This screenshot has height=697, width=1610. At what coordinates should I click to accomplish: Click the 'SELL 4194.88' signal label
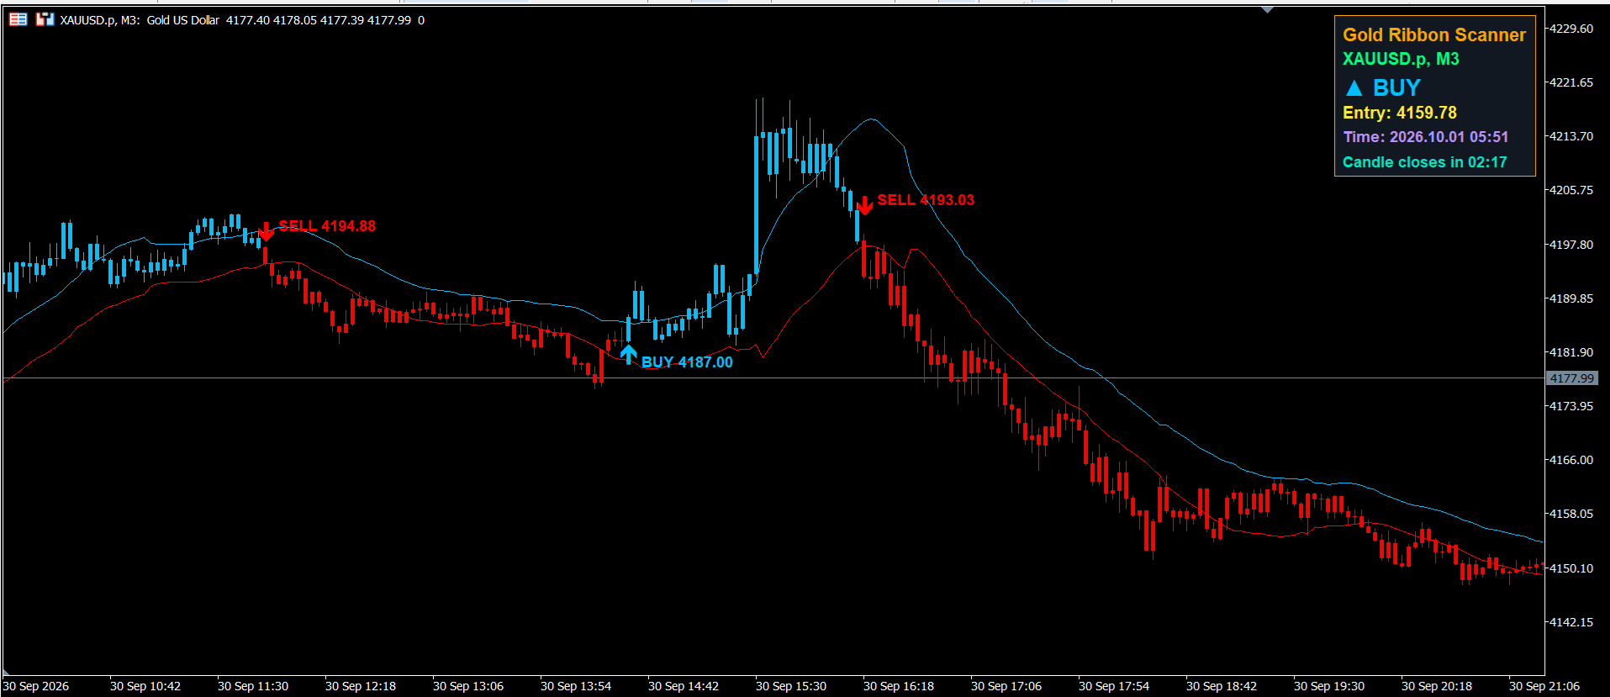[327, 226]
